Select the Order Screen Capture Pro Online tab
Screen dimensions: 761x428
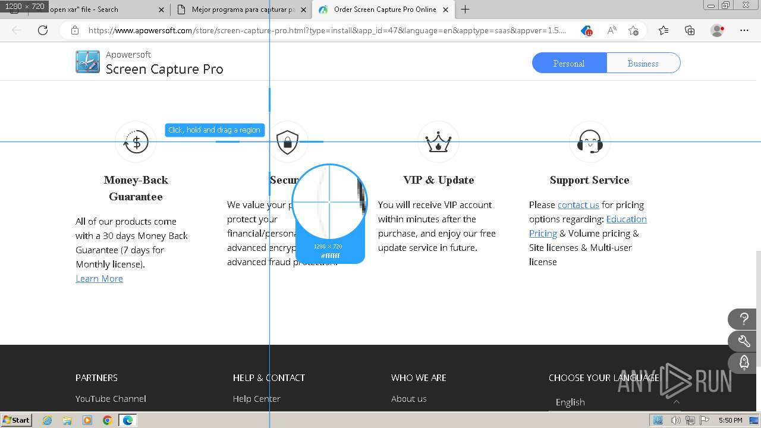pos(384,10)
